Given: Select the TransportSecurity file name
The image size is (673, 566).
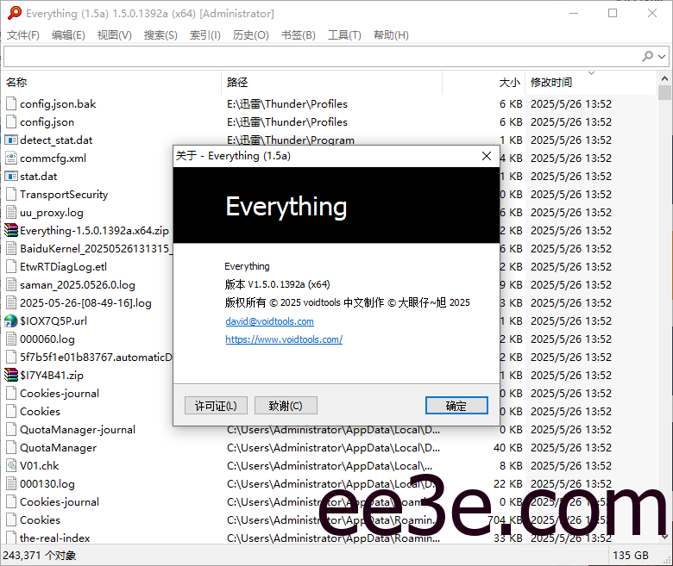Looking at the screenshot, I should coord(64,195).
